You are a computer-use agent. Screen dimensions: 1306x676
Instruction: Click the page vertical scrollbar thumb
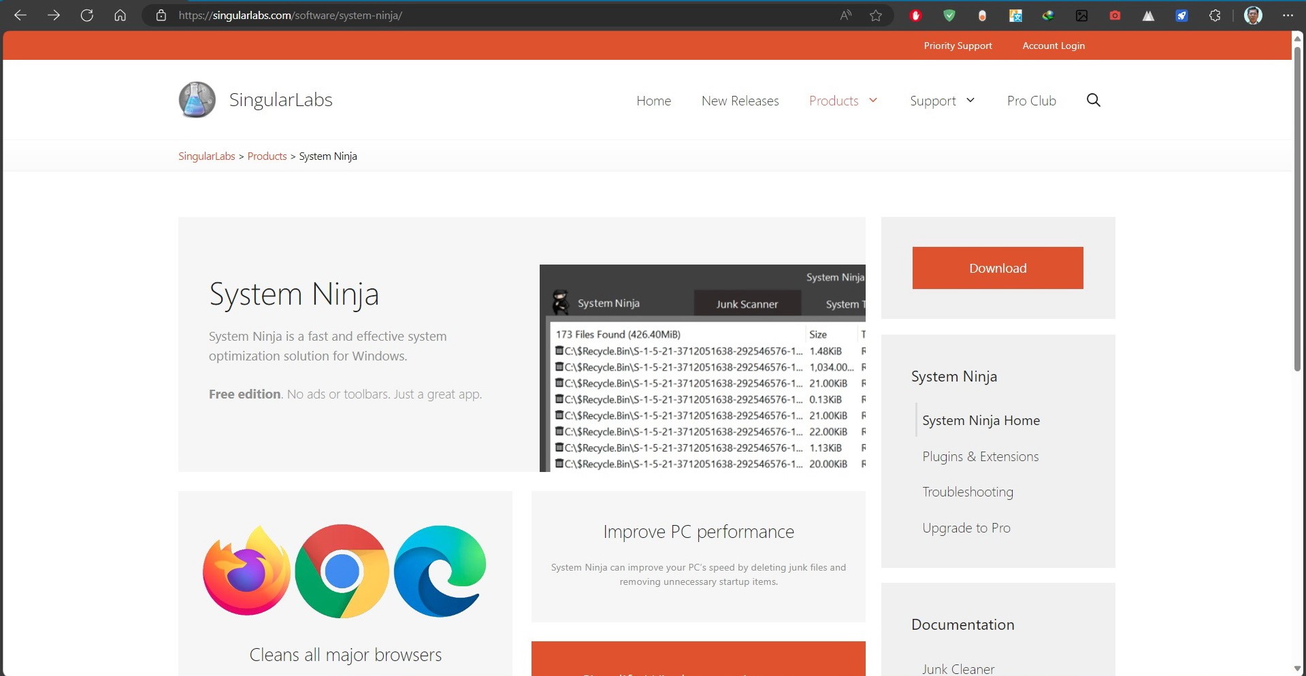1297,207
